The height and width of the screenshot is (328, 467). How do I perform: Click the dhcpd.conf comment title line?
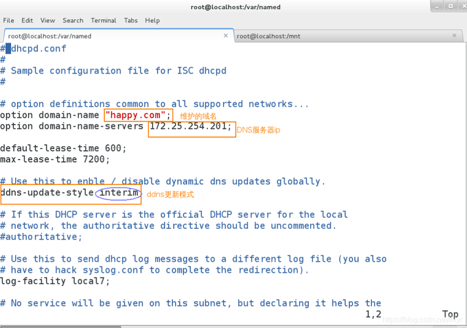click(33, 49)
